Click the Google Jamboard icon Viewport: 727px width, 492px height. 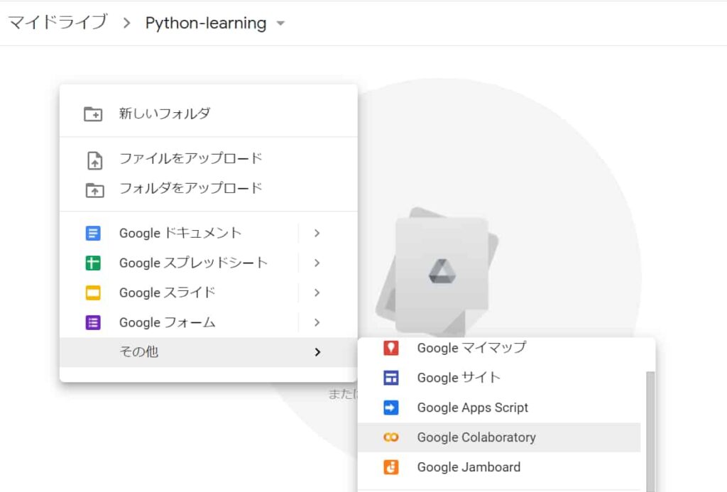390,467
